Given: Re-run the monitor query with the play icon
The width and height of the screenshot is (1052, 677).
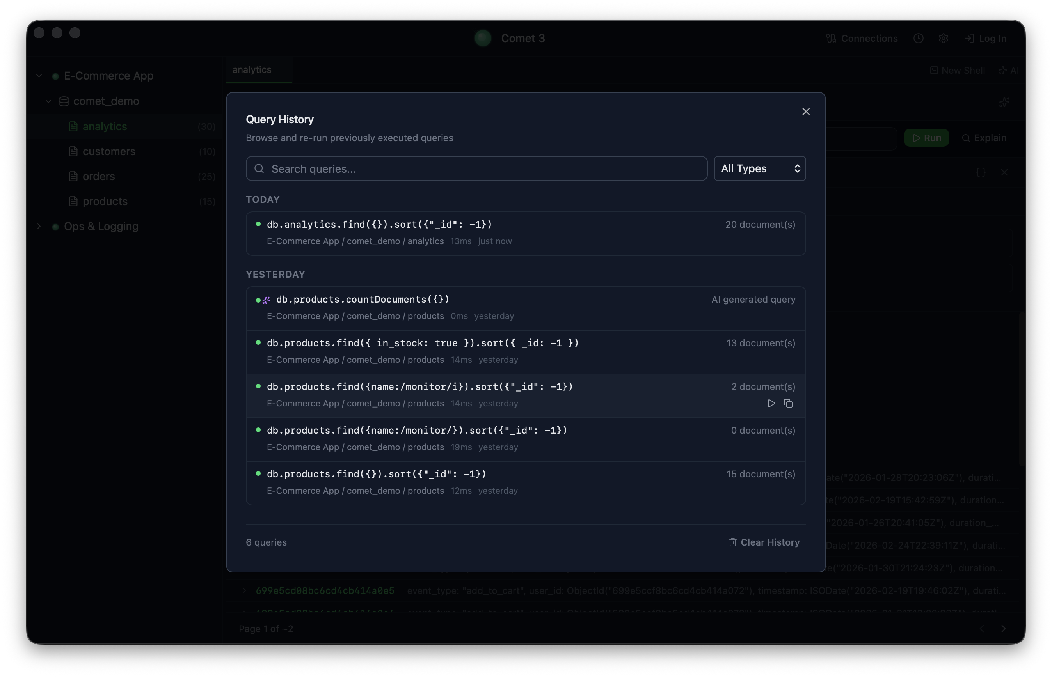Looking at the screenshot, I should coord(771,403).
